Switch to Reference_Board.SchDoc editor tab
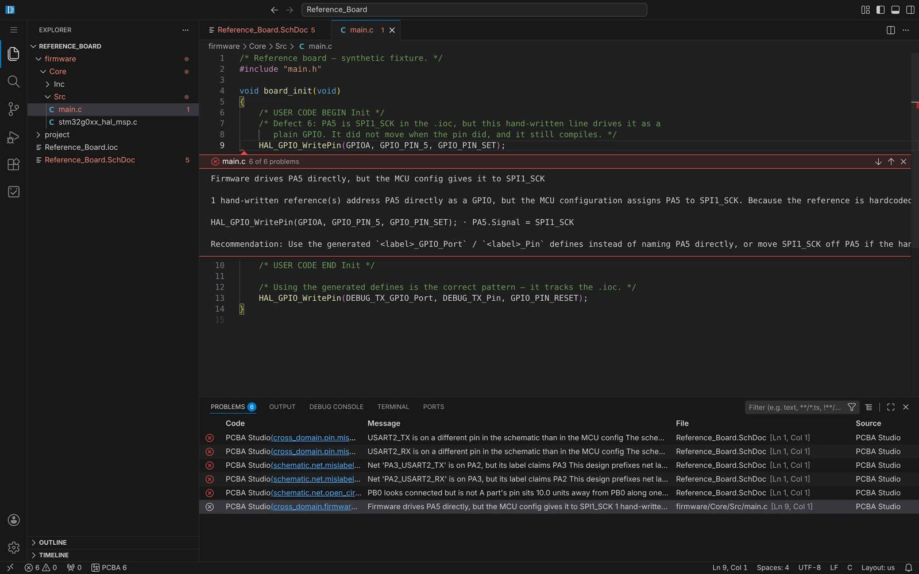 pyautogui.click(x=265, y=30)
